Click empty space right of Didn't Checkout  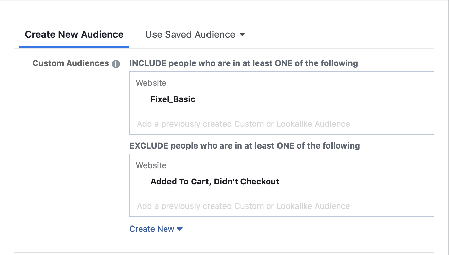pyautogui.click(x=353, y=182)
